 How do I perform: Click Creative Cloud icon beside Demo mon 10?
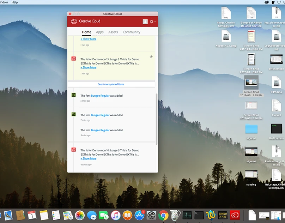point(74,150)
